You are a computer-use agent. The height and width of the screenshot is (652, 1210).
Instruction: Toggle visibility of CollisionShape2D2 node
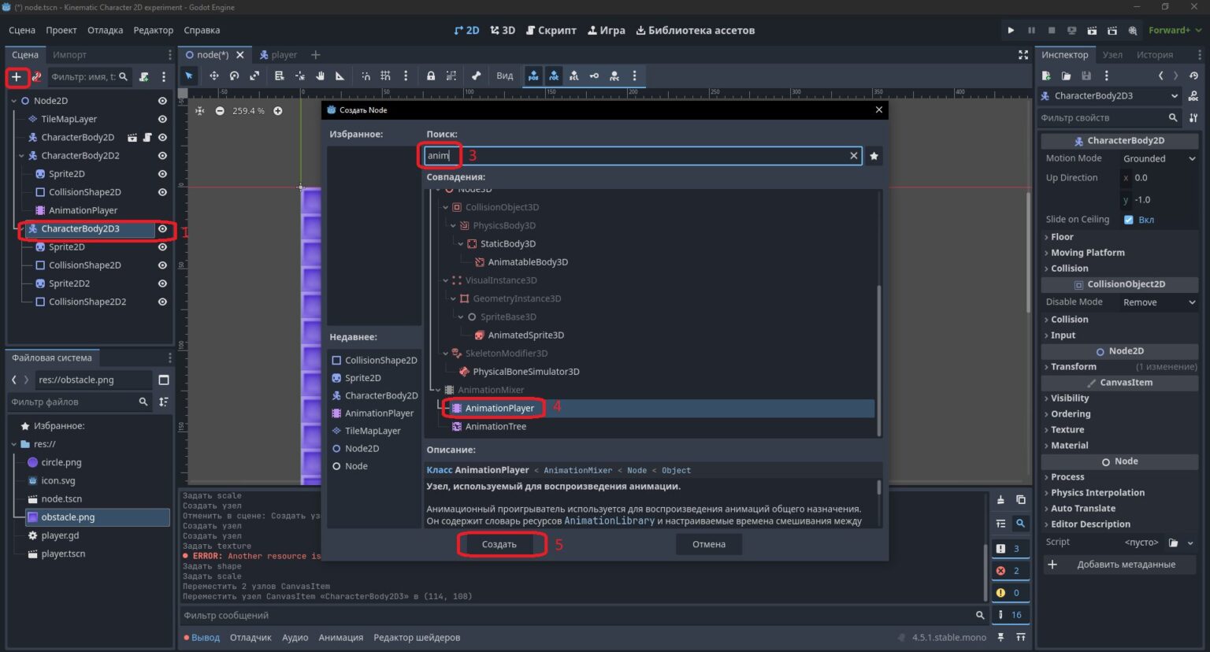click(x=162, y=302)
